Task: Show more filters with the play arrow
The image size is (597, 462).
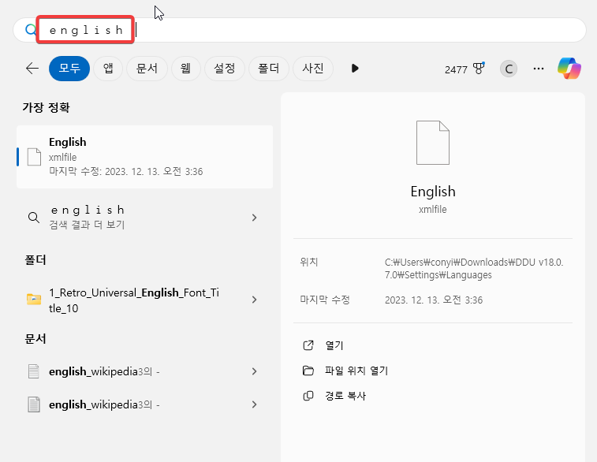Action: (x=355, y=69)
